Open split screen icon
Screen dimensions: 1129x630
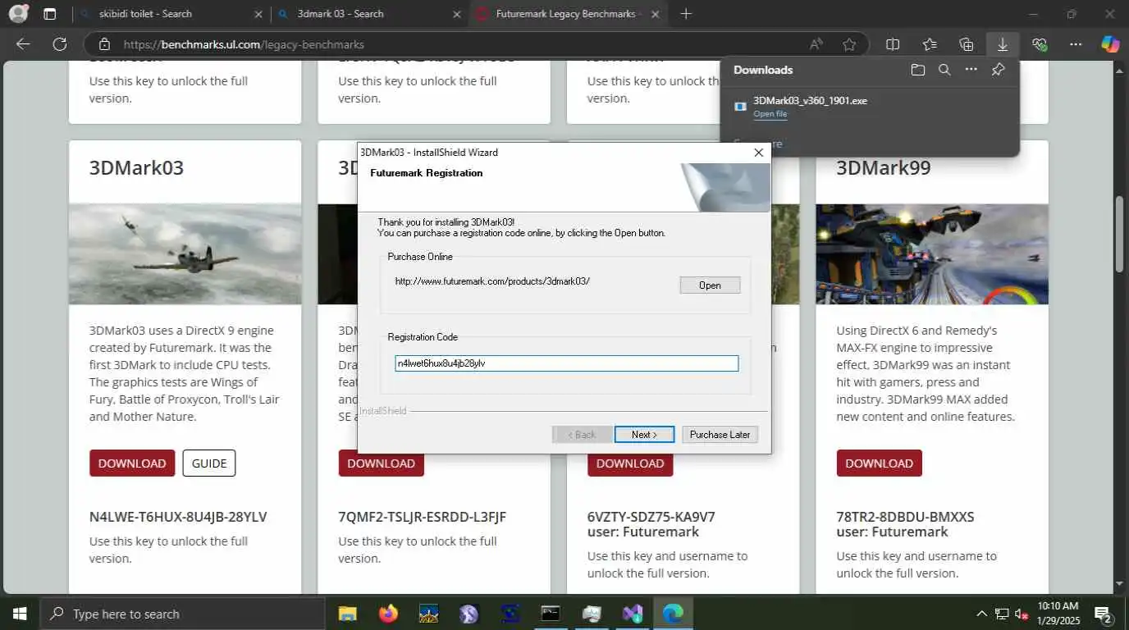tap(893, 44)
